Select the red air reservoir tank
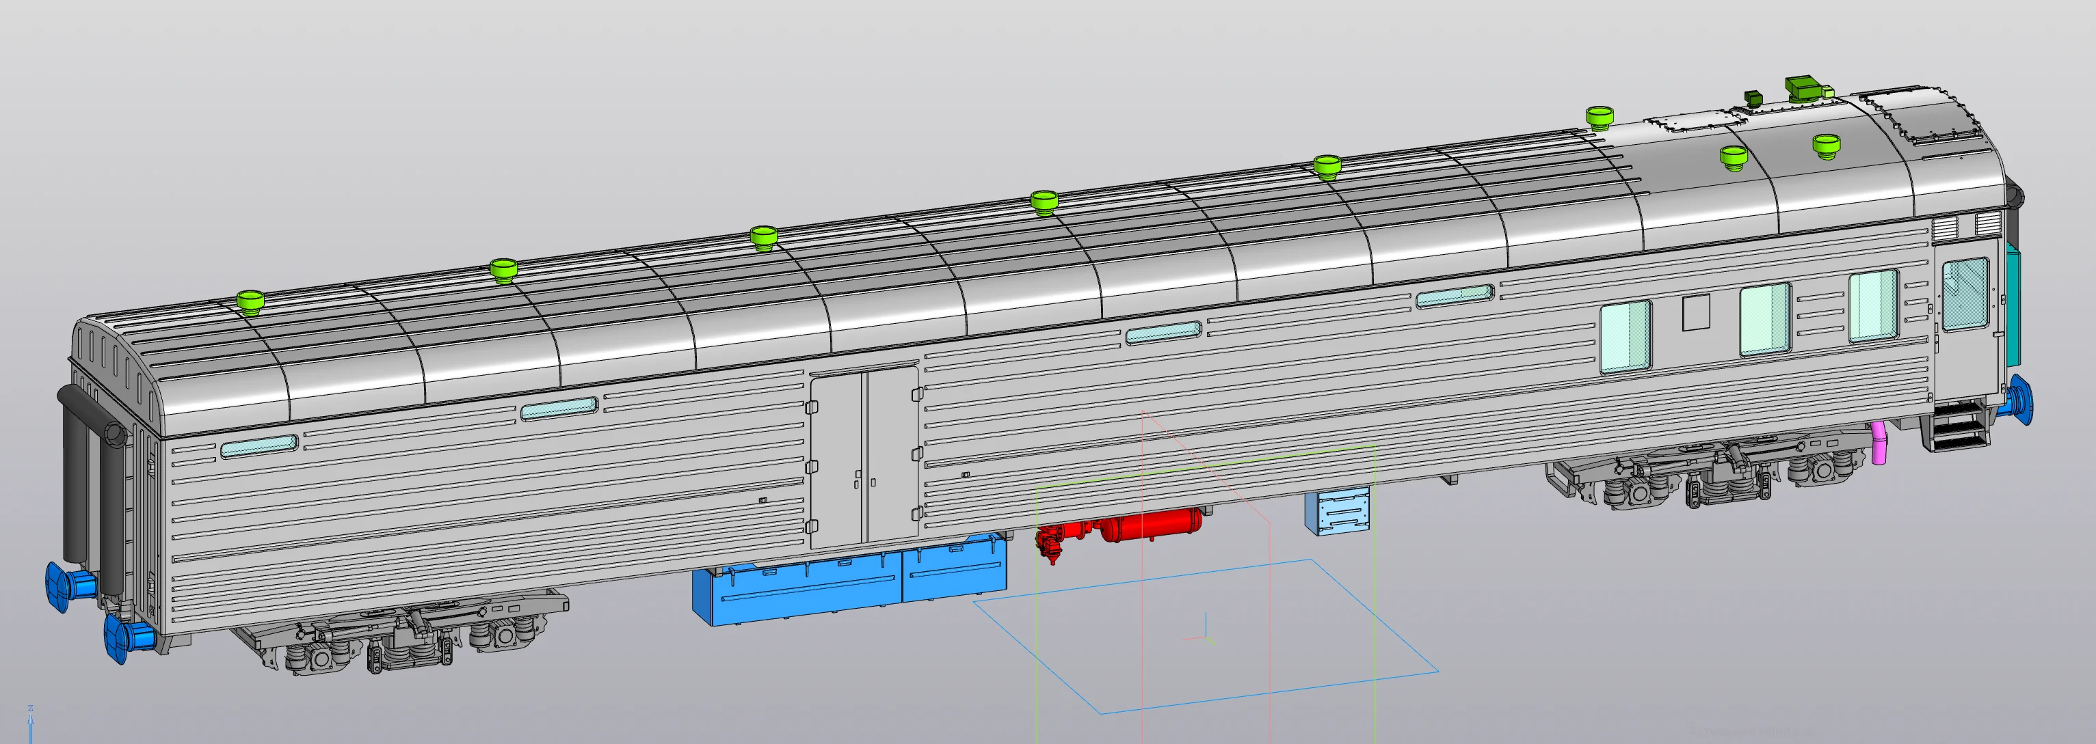This screenshot has height=744, width=2096. [1152, 525]
